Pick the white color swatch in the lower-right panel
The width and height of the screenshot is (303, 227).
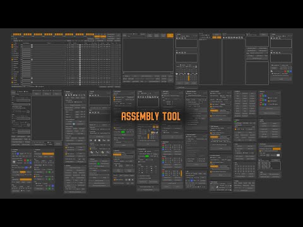point(278,155)
